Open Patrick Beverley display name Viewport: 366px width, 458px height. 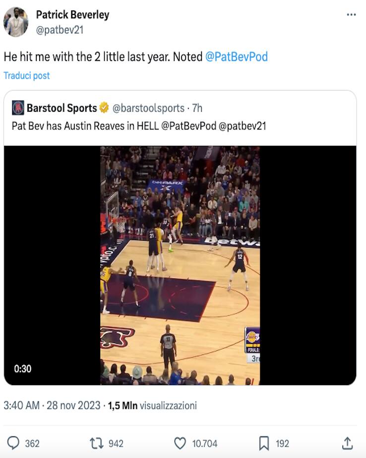click(72, 15)
